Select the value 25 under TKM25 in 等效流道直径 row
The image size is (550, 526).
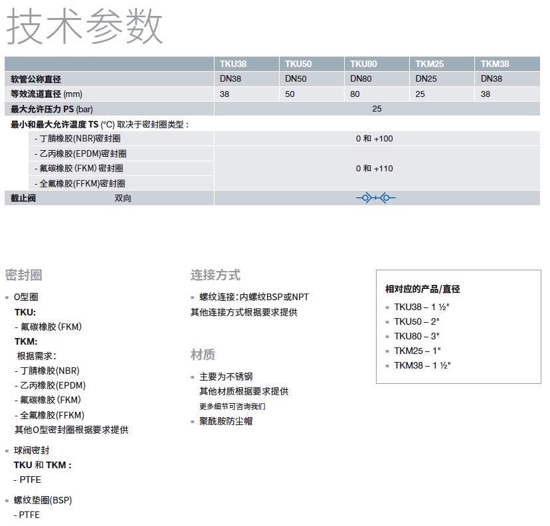420,94
